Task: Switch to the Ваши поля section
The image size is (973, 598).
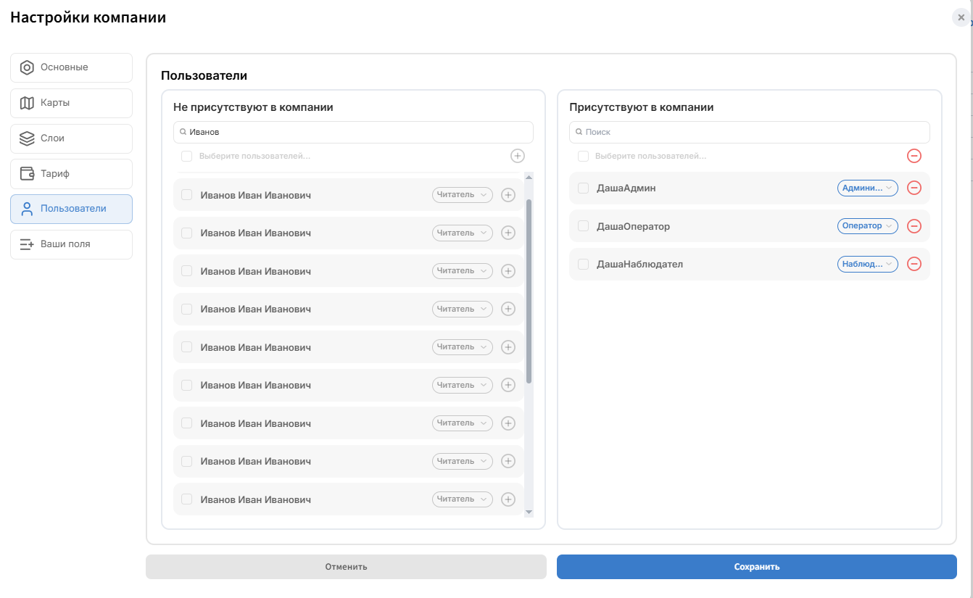Action: (x=71, y=244)
